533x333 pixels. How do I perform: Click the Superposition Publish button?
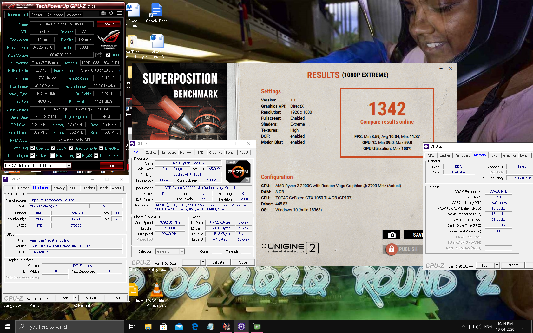click(x=403, y=249)
